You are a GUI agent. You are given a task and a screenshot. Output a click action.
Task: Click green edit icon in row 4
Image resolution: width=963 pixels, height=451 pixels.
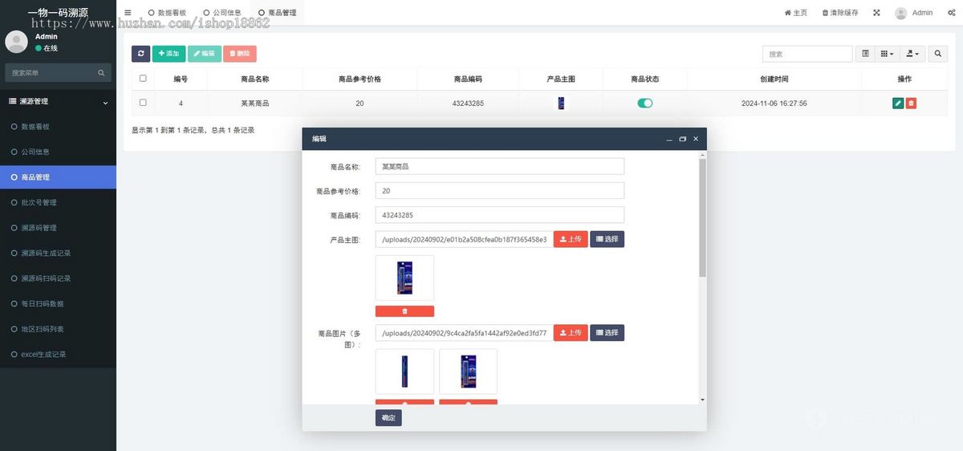point(898,104)
